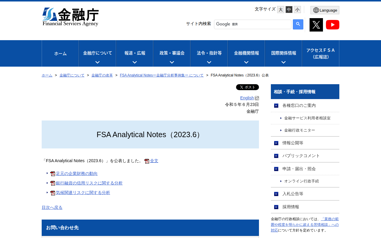381x238 pixels.
Task: Click the 目次へ戻る link
Action: click(52, 207)
